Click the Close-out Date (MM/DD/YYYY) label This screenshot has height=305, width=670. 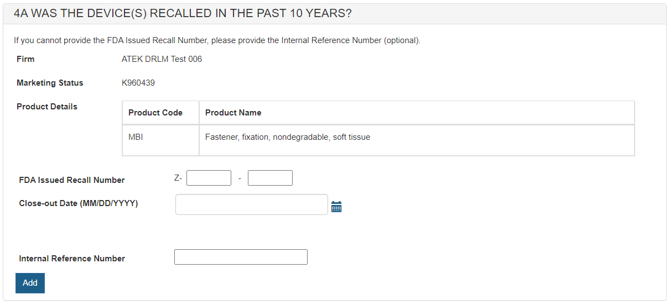pos(79,203)
